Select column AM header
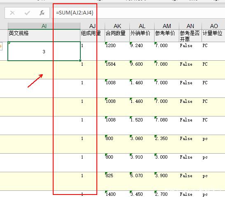 [166, 26]
